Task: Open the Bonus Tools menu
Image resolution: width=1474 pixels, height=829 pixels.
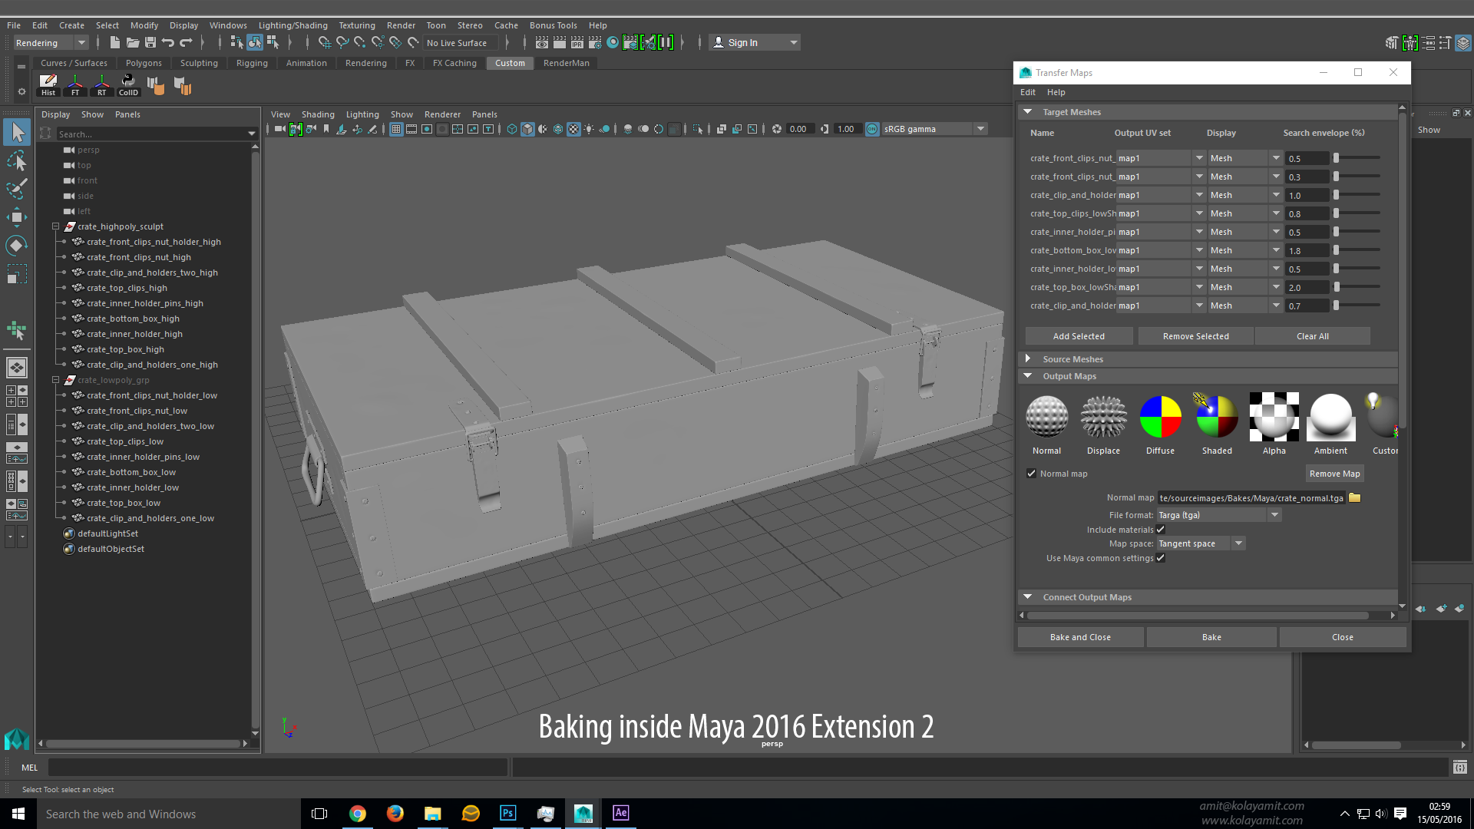Action: (553, 25)
